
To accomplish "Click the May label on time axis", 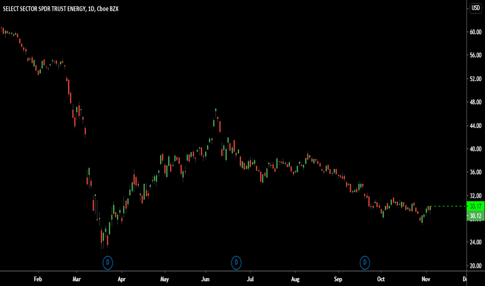I will point(164,279).
